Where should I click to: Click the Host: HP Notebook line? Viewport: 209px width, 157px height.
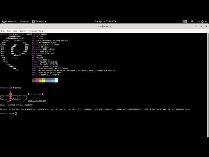click(x=44, y=43)
